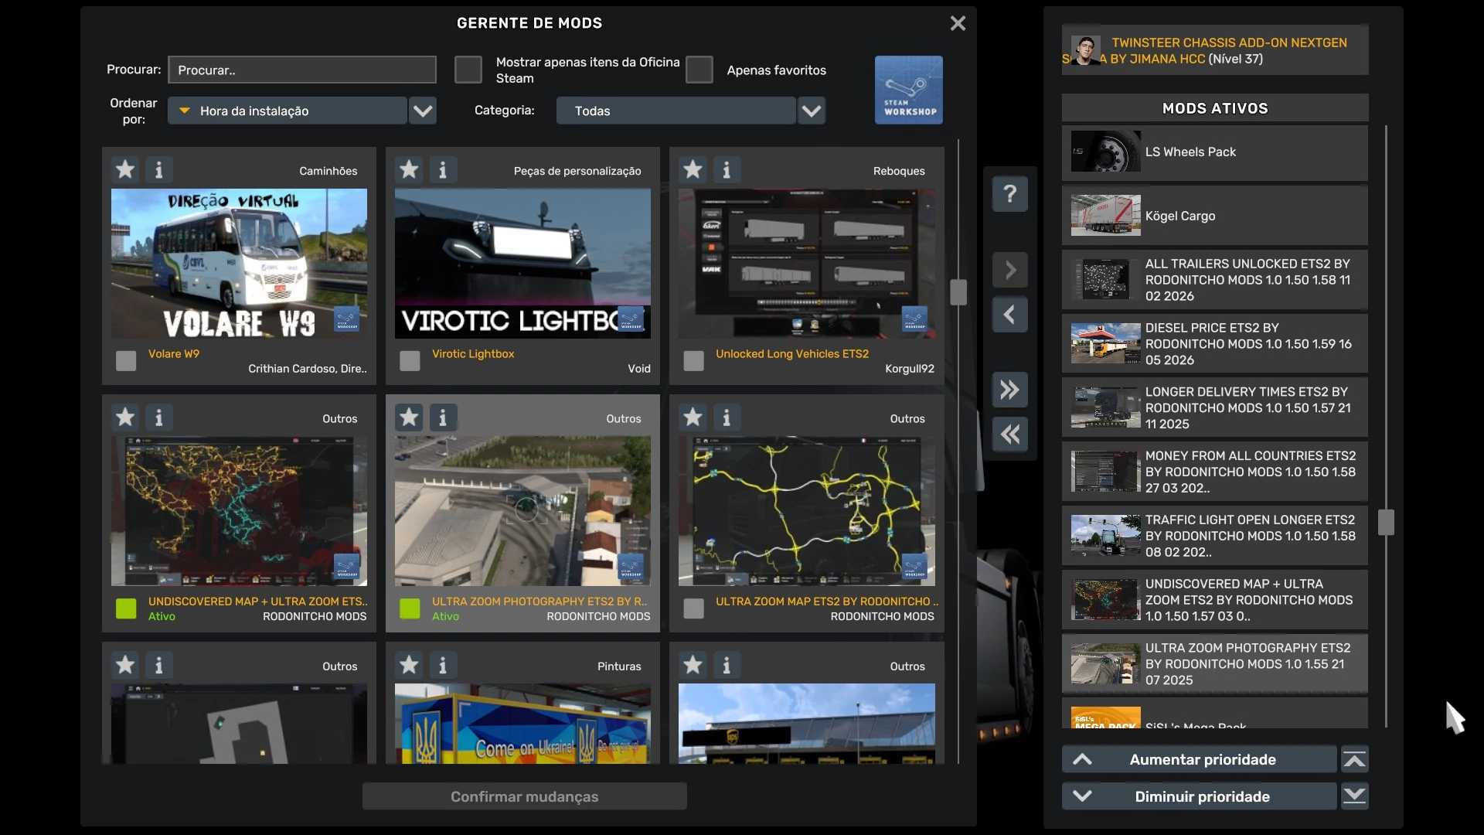Select Money From All Countries active mod

pos(1215,472)
